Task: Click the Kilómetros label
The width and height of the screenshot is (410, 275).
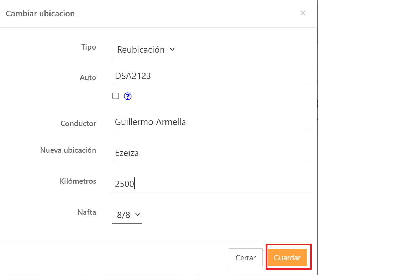Action: pos(78,181)
